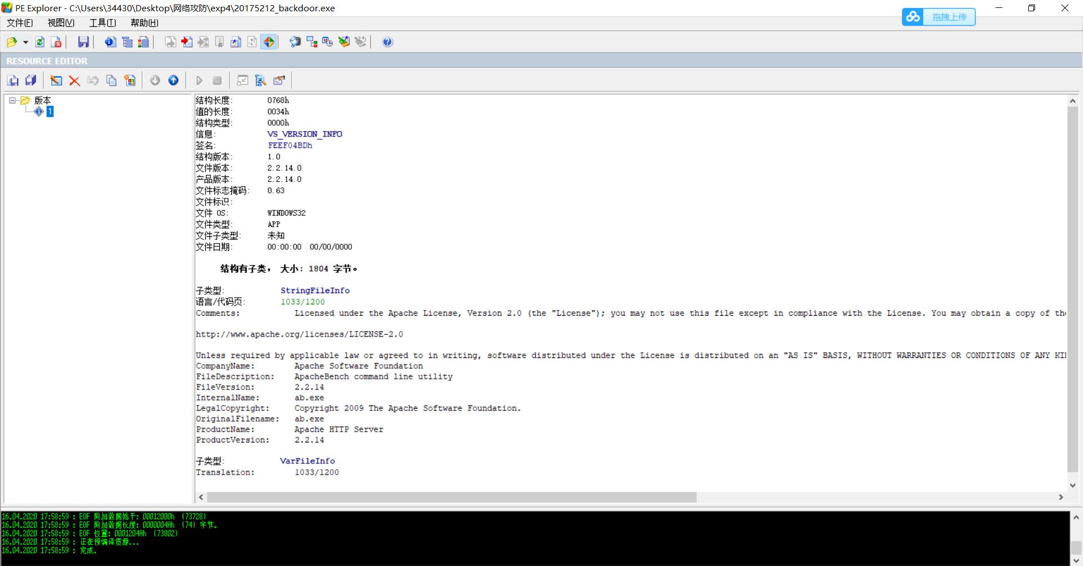Toggle the Resource Editor colorful diamond icon

(269, 42)
